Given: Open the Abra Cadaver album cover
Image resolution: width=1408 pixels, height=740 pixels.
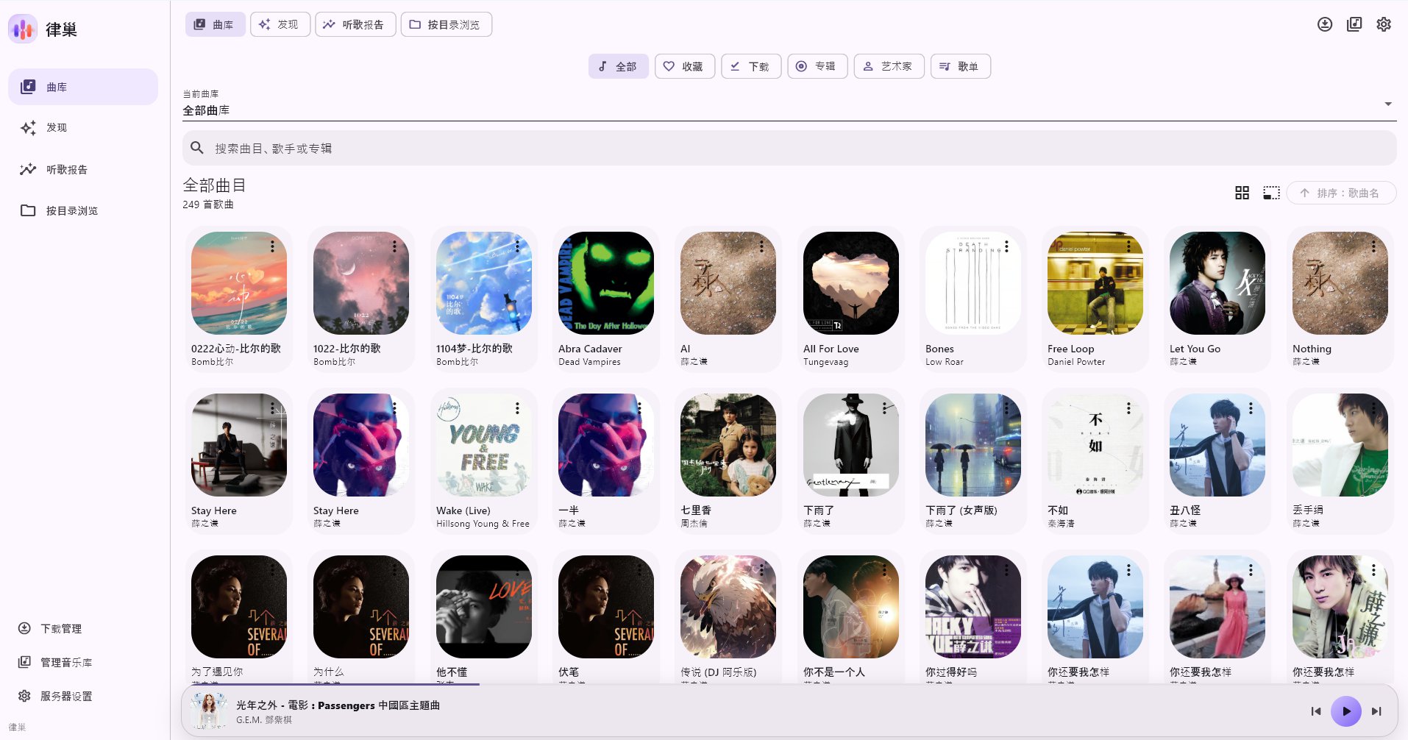Looking at the screenshot, I should [606, 283].
